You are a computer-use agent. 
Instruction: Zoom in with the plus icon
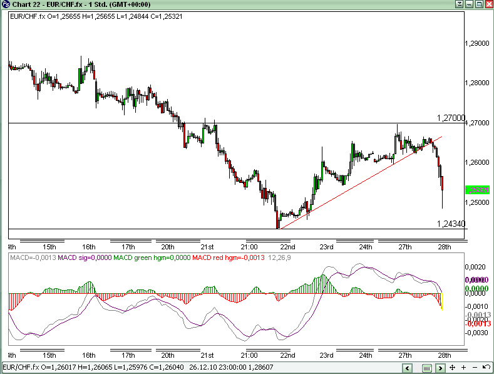coord(464,367)
